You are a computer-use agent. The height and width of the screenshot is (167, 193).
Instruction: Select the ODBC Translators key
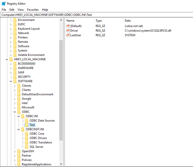pyautogui.click(x=41, y=142)
